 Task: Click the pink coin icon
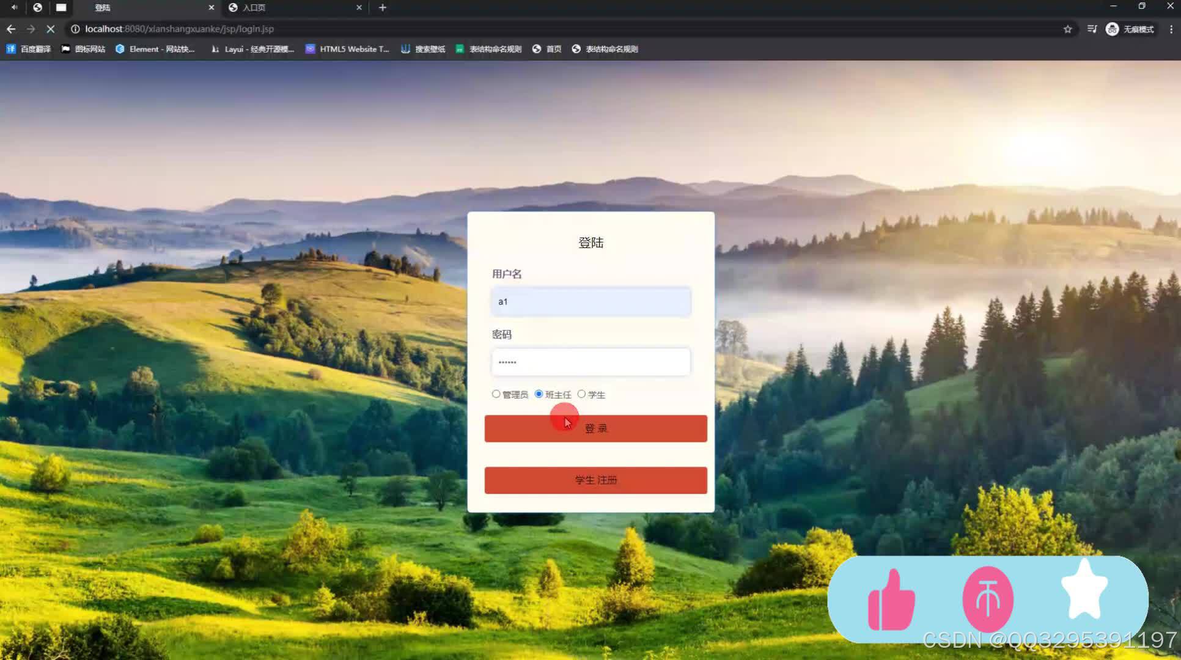coord(988,599)
